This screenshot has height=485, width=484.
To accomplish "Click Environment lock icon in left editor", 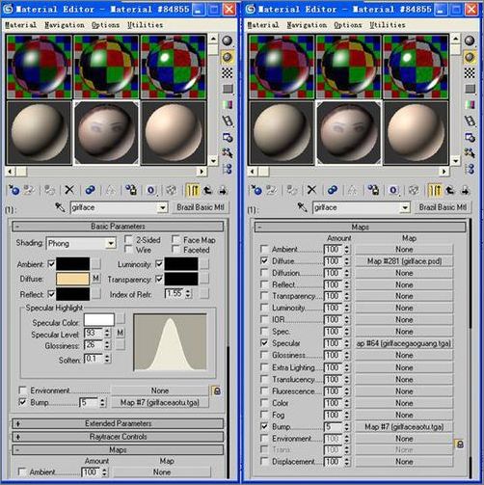I will point(217,391).
